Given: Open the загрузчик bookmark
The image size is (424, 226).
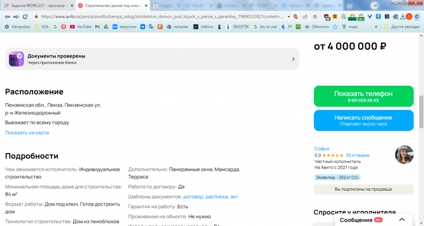Looking at the screenshot, I should tap(124, 27).
